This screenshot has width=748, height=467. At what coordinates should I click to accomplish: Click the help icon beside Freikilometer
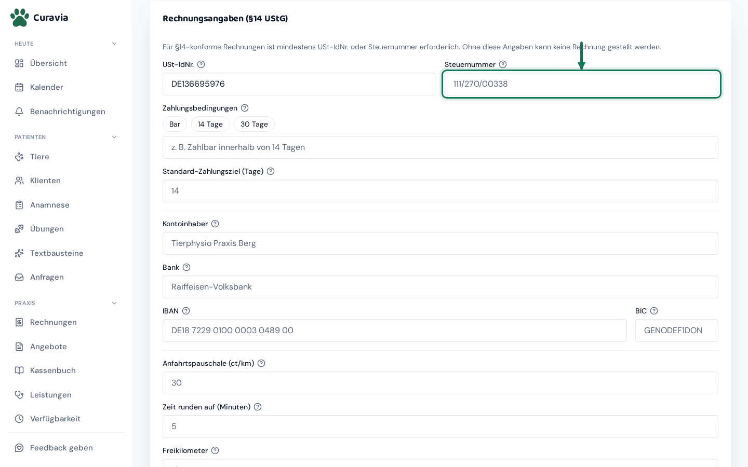[215, 450]
